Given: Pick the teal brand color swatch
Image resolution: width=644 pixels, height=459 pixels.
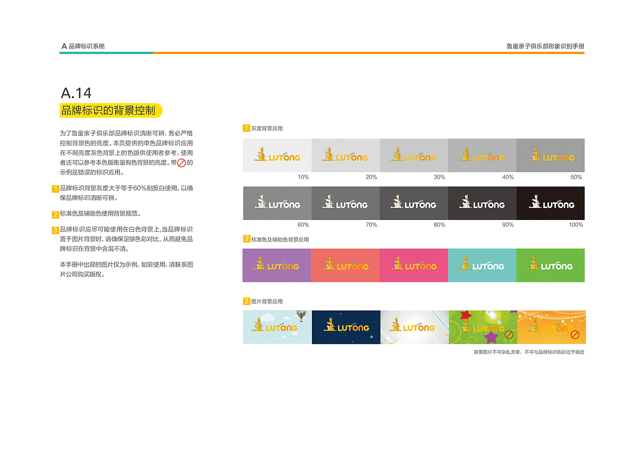Looking at the screenshot, I should (482, 265).
